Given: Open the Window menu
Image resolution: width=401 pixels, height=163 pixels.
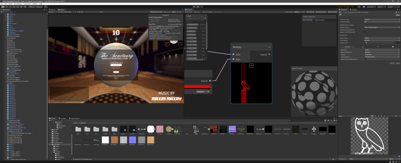Looking at the screenshot, I should (35, 4).
